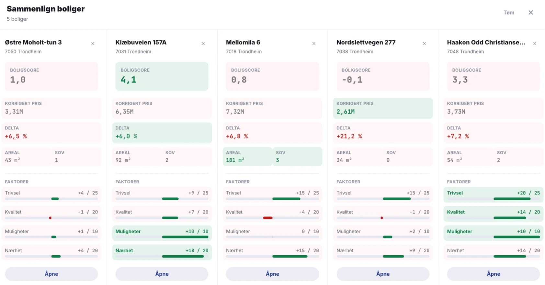Open the Mellomila 6 listing via Åpne

(272, 274)
